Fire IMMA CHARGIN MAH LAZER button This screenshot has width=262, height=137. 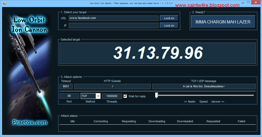(x=223, y=22)
